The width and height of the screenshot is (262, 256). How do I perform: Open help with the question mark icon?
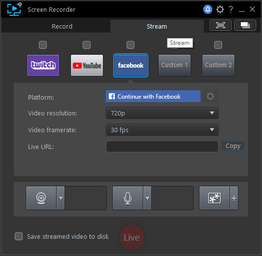point(231,9)
